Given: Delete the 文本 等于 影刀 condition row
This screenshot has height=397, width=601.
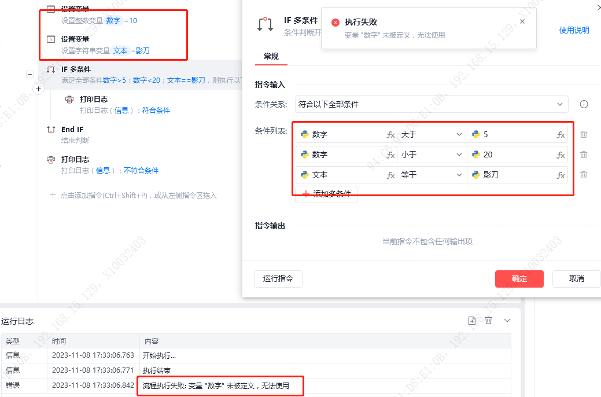Looking at the screenshot, I should pyautogui.click(x=584, y=175).
